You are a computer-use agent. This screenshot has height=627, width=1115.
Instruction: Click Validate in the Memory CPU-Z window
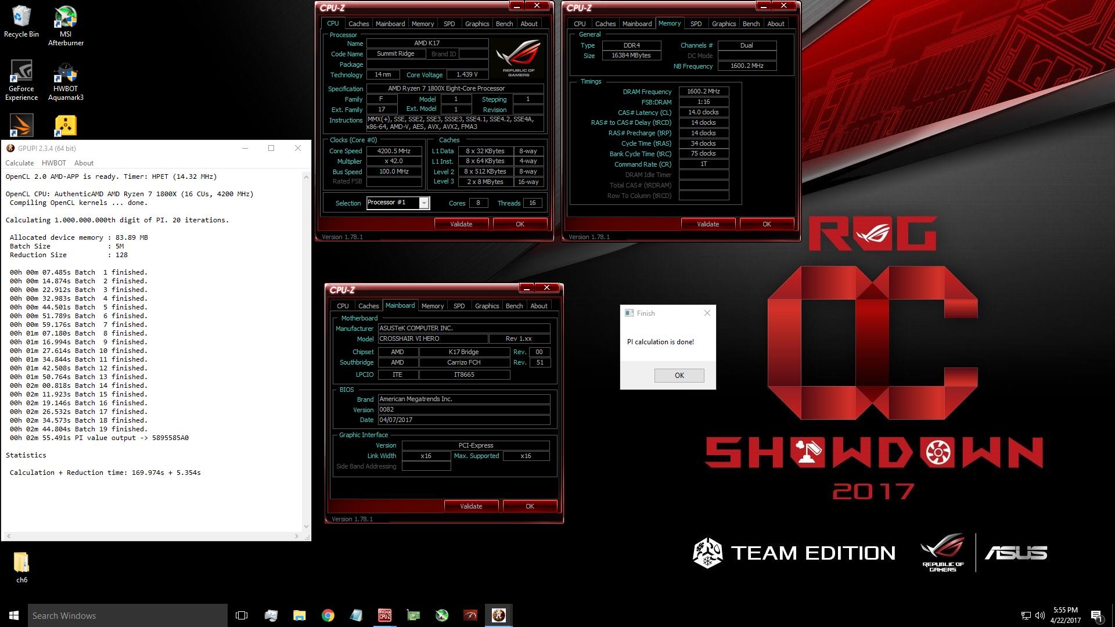coord(708,224)
